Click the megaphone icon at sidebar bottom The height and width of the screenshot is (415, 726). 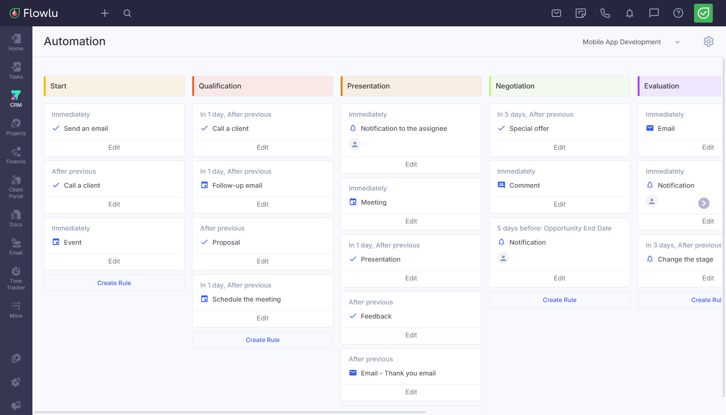click(x=16, y=405)
